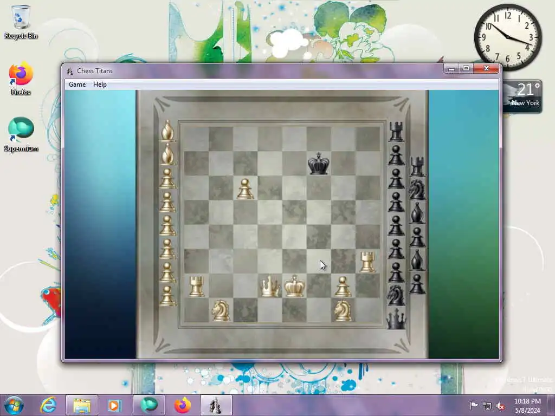Click the Show desktop button
The image size is (555, 416).
coord(551,405)
